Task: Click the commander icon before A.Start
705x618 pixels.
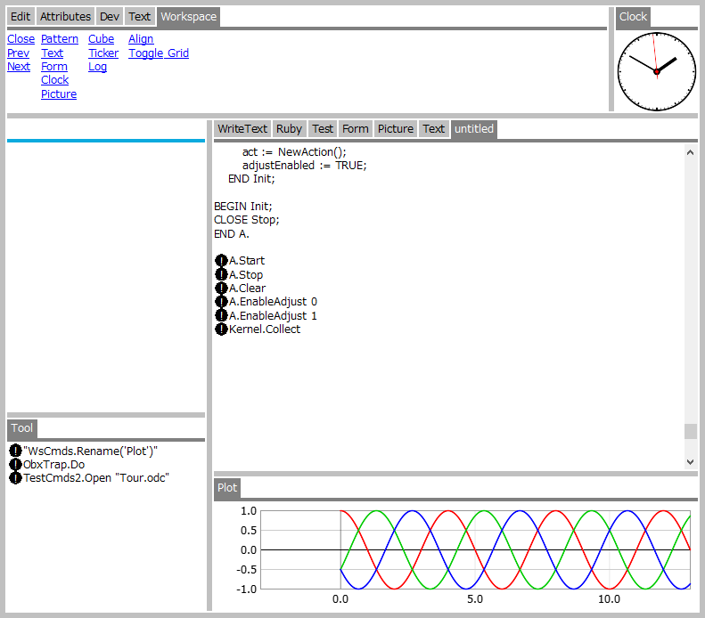Action: [x=221, y=261]
